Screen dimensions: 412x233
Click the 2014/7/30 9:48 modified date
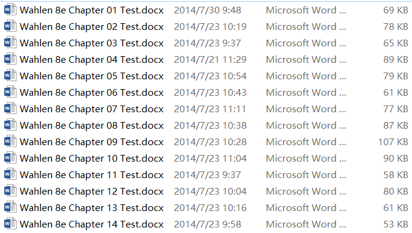click(208, 10)
